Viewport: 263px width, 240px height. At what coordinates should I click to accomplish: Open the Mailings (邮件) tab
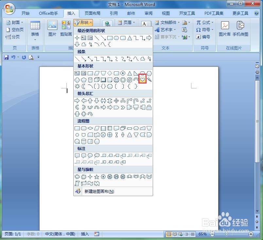click(131, 13)
